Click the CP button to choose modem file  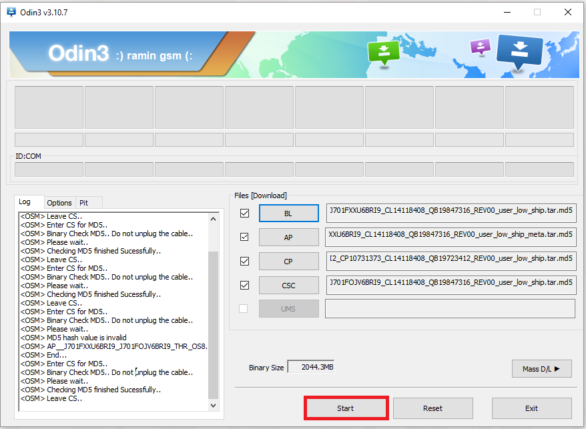pyautogui.click(x=288, y=262)
